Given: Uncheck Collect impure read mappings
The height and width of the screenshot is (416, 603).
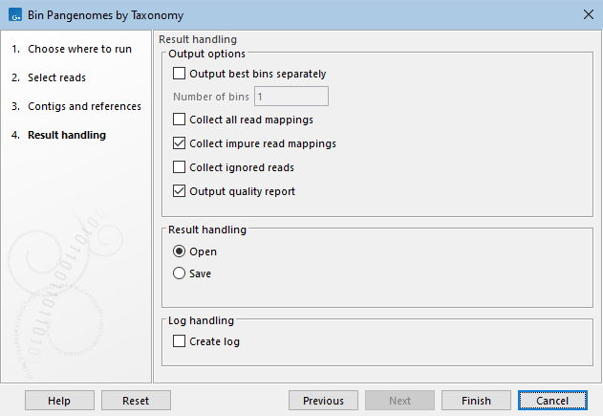Looking at the screenshot, I should 181,144.
